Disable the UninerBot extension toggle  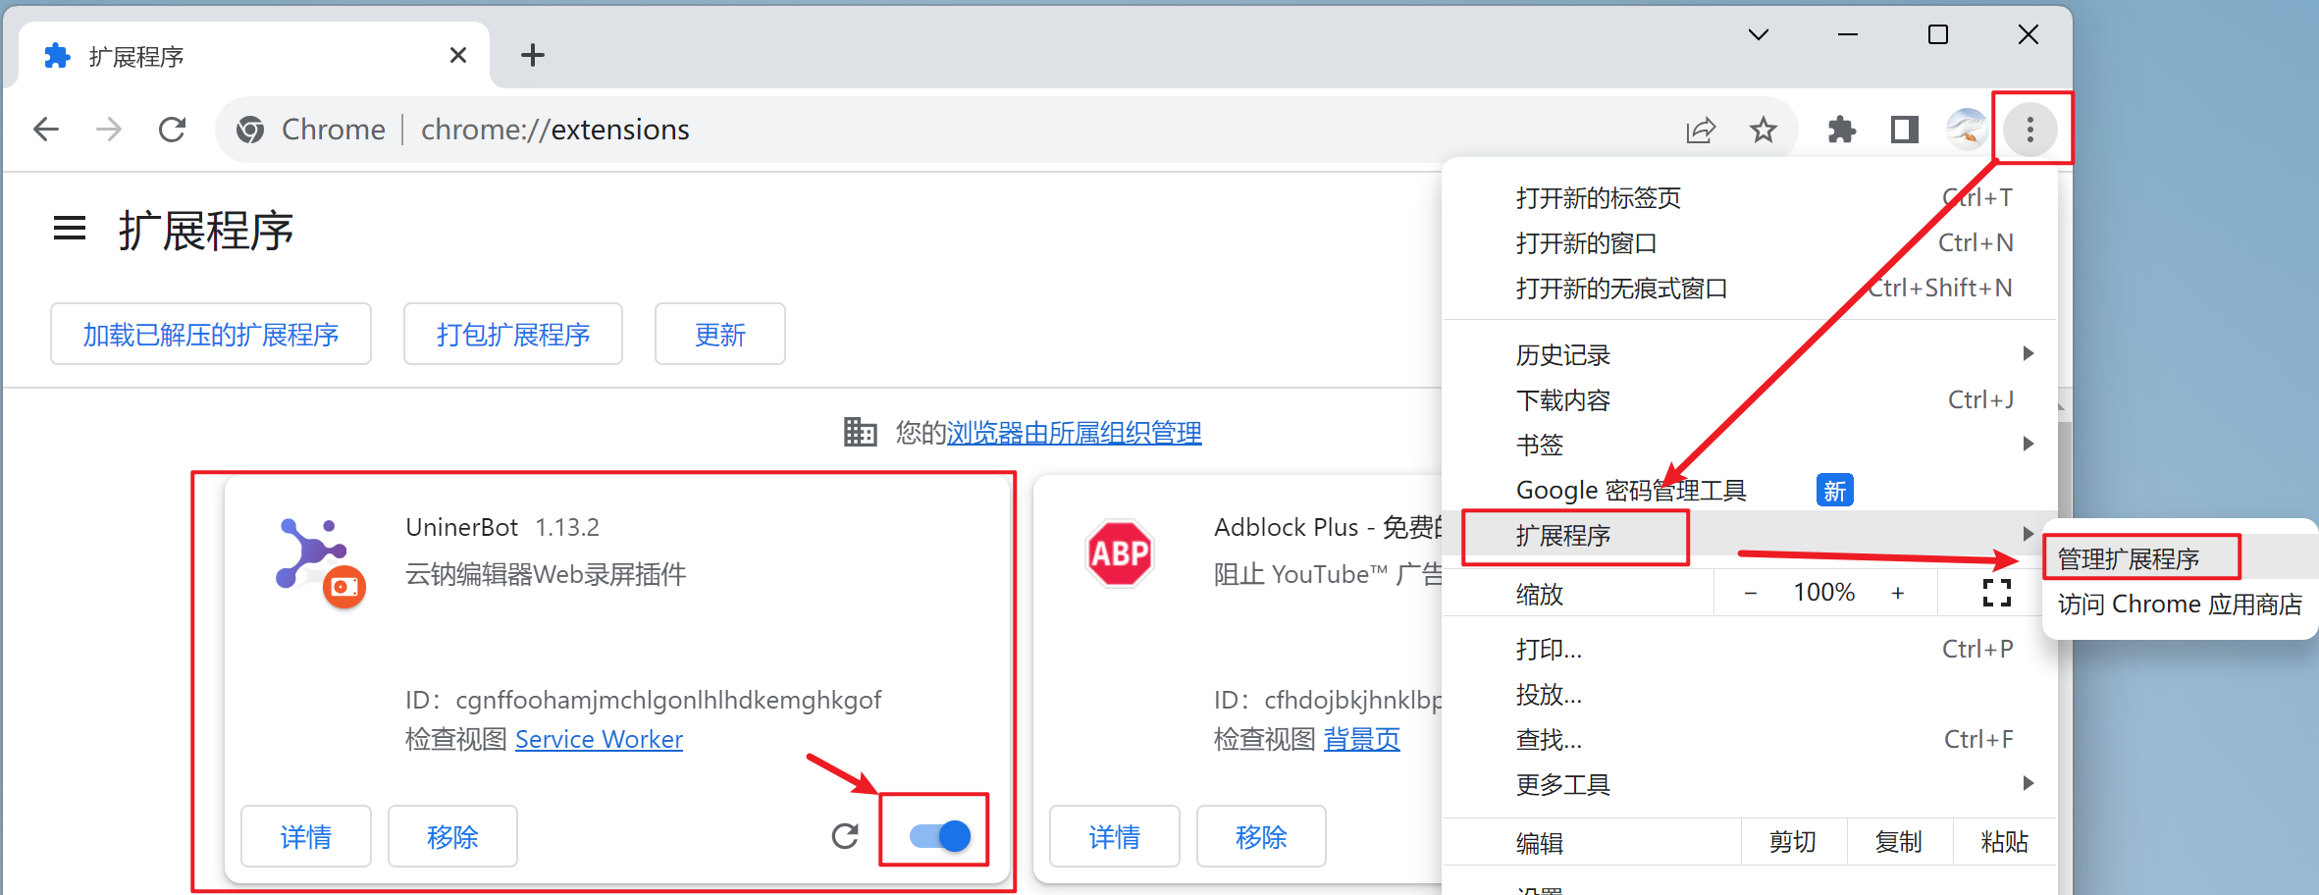(939, 836)
